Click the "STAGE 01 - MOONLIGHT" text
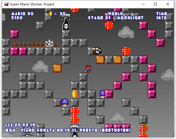Screen dimensions: 176x139 [116, 18]
